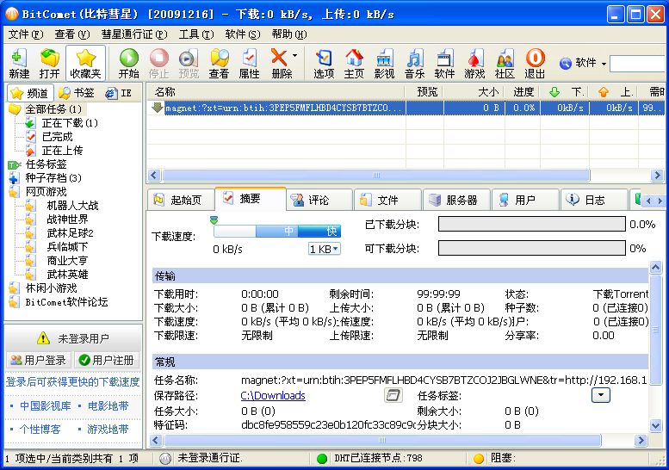Open the 帮助(H) menu

289,34
